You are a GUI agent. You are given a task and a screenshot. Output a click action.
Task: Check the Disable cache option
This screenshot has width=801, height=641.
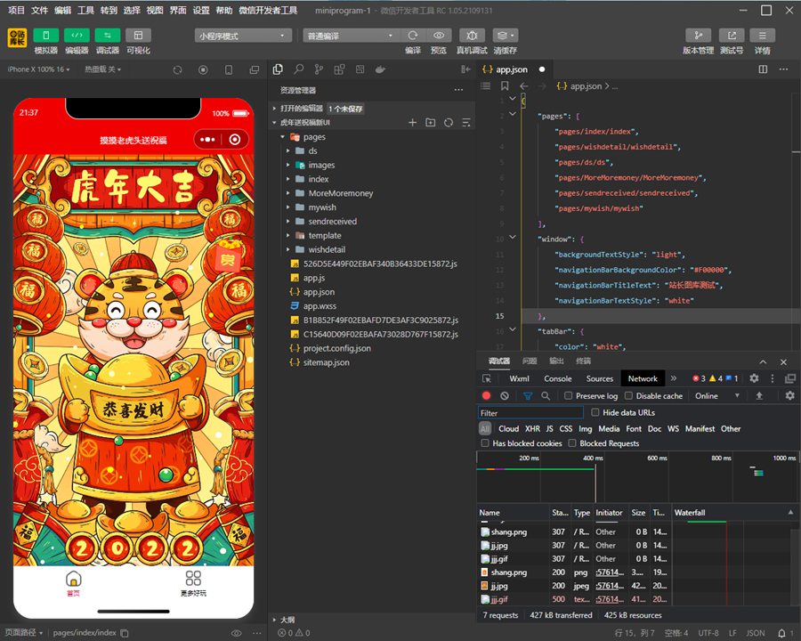coord(629,396)
